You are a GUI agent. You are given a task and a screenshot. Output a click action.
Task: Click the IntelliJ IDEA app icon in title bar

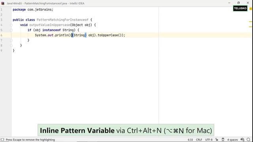3,3
